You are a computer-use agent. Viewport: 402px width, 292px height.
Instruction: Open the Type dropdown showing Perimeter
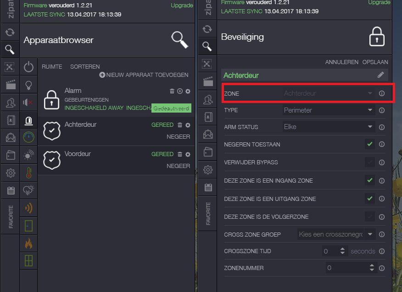(328, 110)
